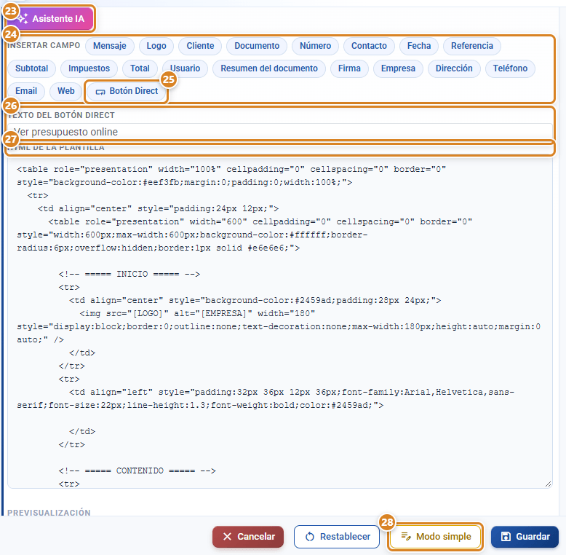
Task: Click the Restablecer button
Action: click(x=336, y=537)
